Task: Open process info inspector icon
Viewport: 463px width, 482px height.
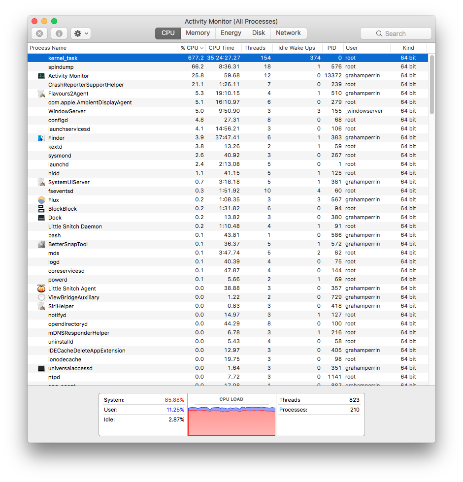Action: 59,33
